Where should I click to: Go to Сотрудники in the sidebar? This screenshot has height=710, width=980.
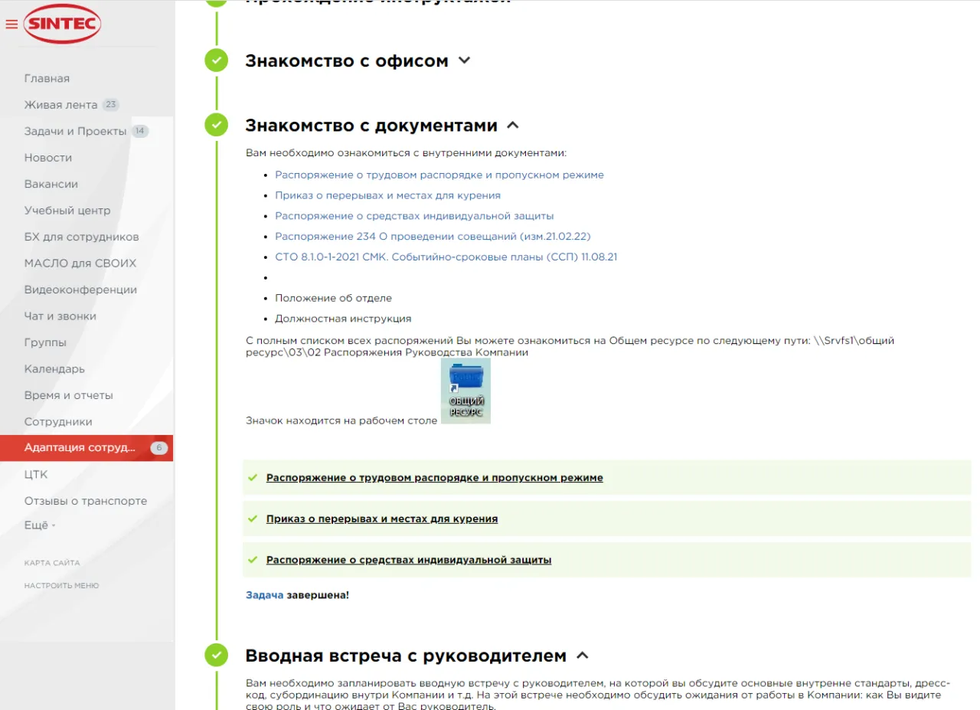(x=58, y=422)
